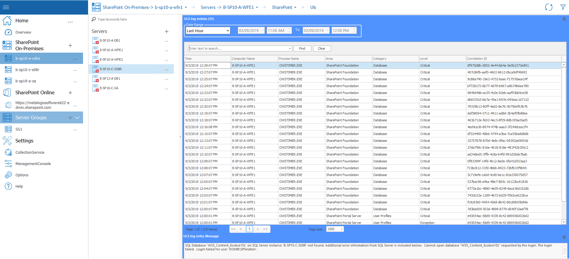
Task: Select the B-SP13-A-DB1 server icon
Action: (x=95, y=79)
